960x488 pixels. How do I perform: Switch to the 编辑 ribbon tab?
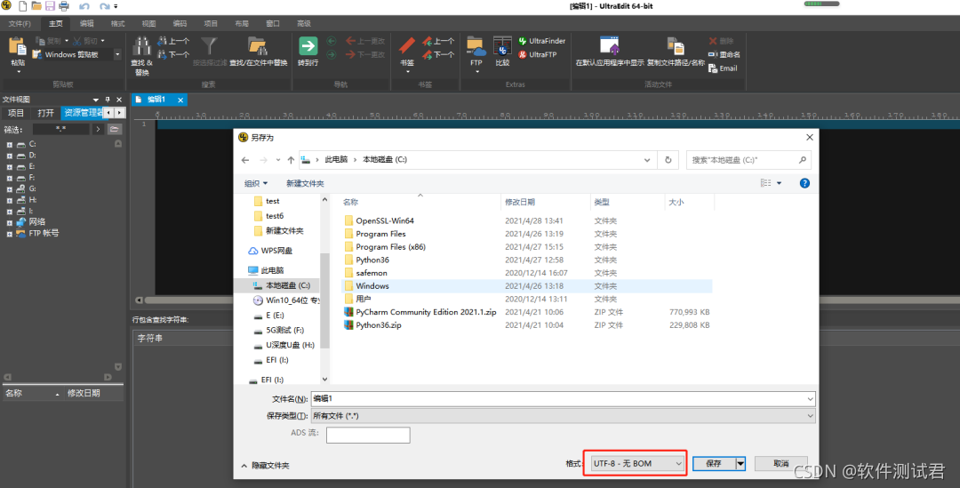pos(87,23)
